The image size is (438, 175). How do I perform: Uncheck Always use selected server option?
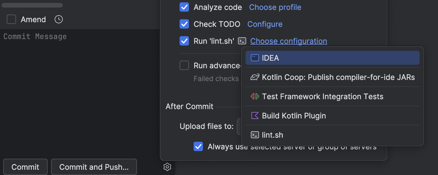tap(198, 146)
